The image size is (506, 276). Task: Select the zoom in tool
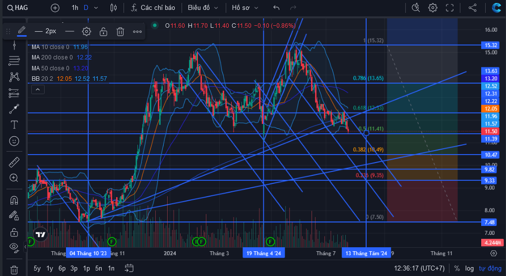click(14, 178)
